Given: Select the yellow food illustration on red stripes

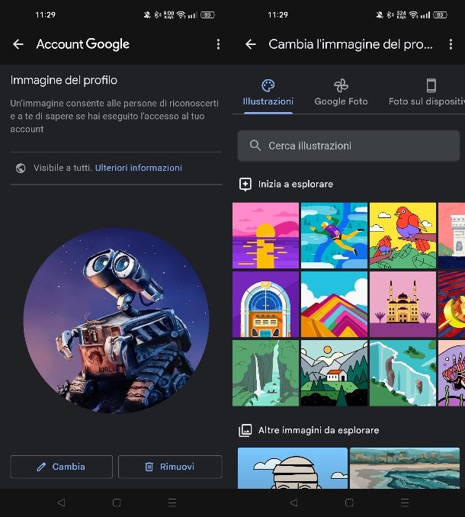Looking at the screenshot, I should coord(451,304).
